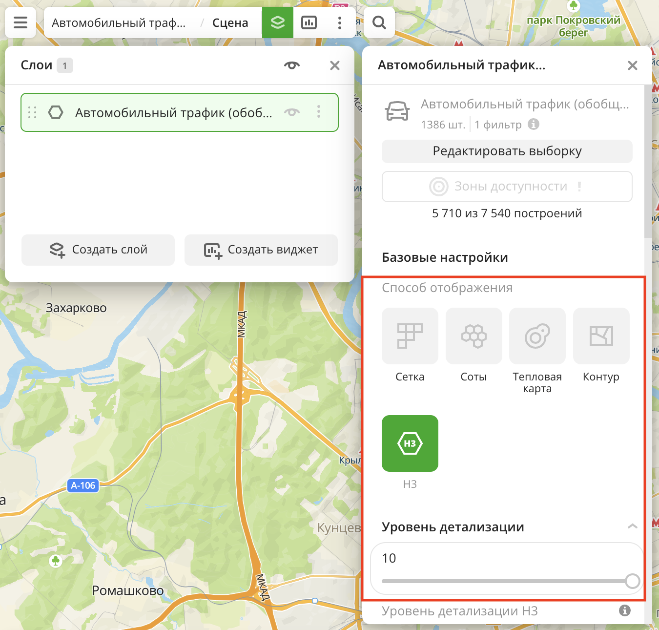The width and height of the screenshot is (659, 630).
Task: Click the Редактировать выборку button
Action: [507, 151]
